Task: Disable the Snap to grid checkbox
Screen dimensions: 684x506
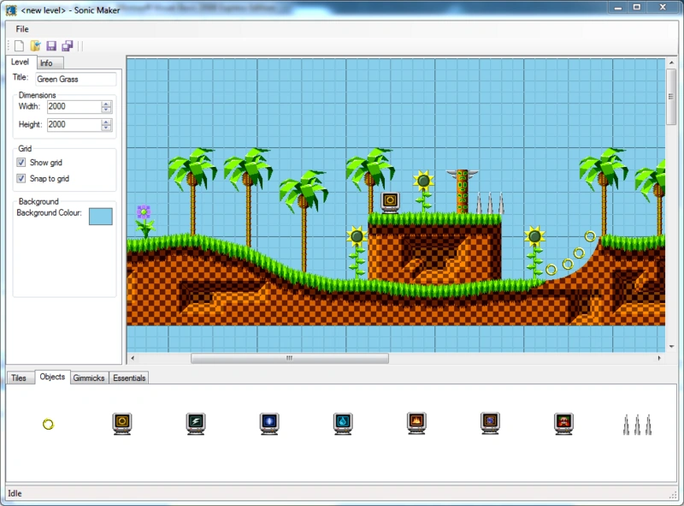Action: point(22,179)
